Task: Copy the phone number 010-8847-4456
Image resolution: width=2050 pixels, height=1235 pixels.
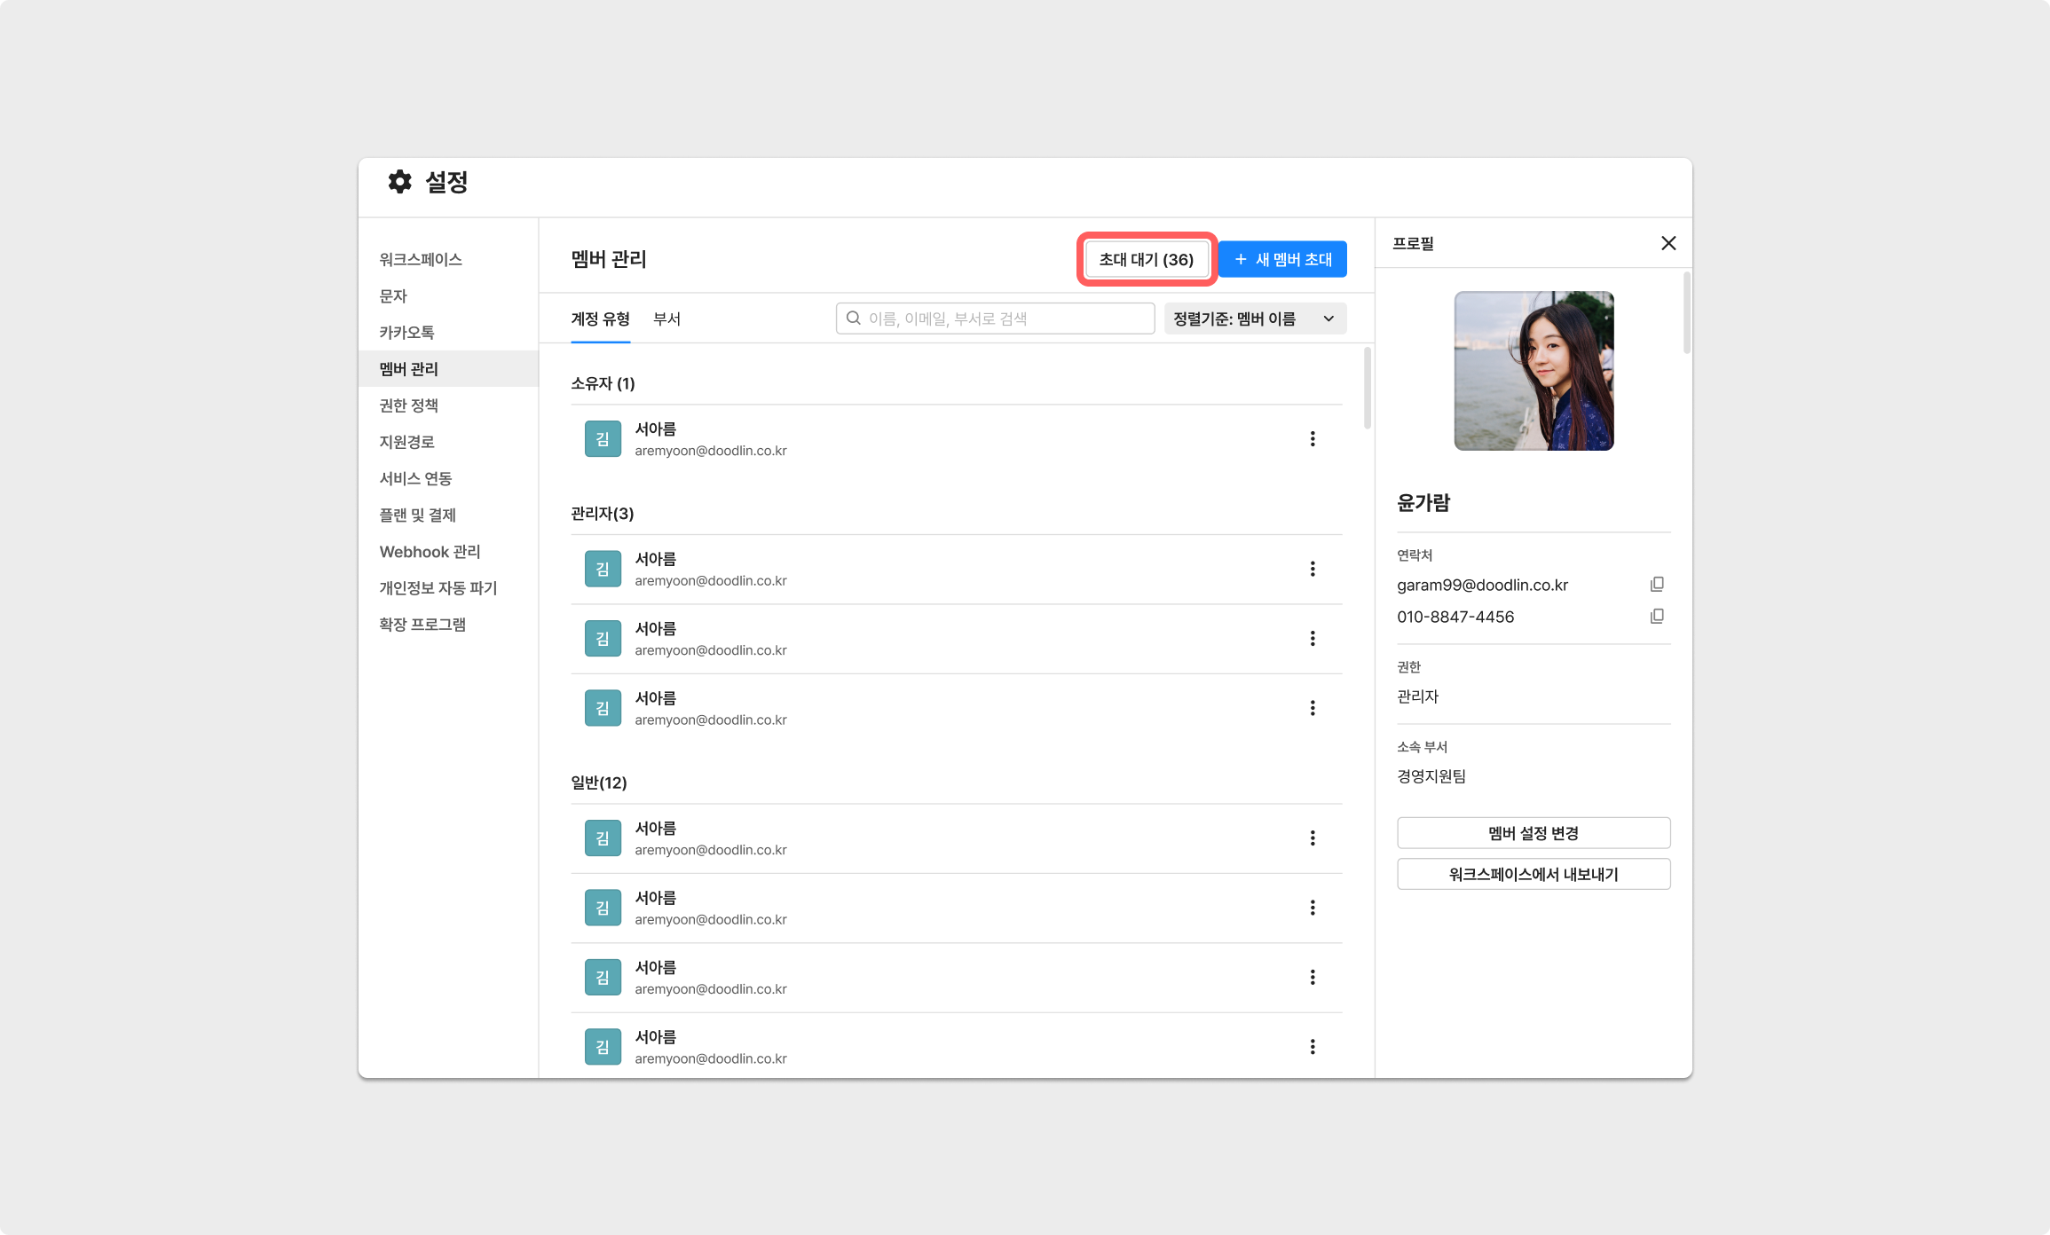Action: (x=1656, y=617)
